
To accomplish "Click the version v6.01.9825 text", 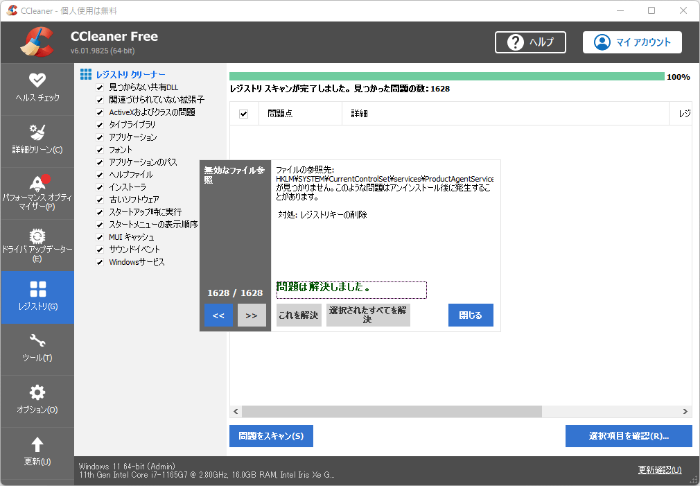I will [103, 51].
